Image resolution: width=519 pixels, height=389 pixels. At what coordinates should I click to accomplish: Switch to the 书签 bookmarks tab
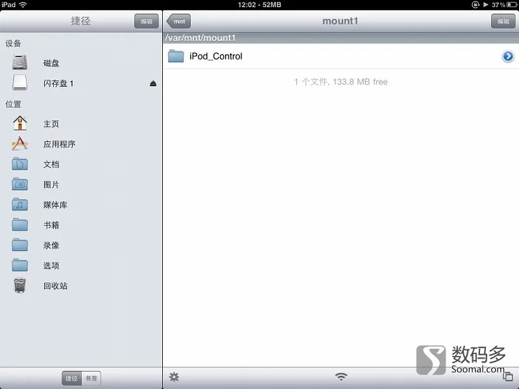click(91, 379)
